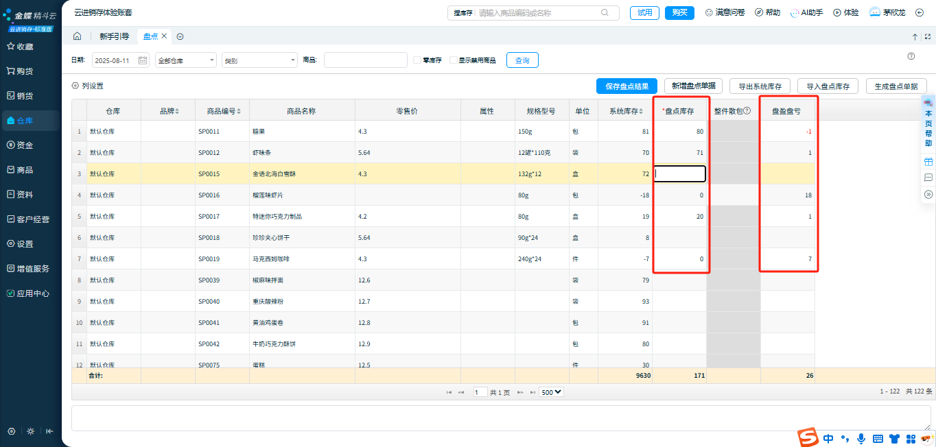Click the page number input box

pyautogui.click(x=480, y=392)
